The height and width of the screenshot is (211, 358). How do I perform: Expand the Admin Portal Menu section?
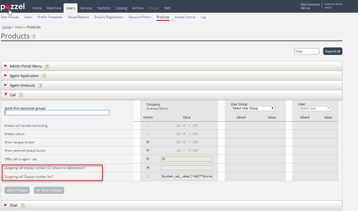pos(25,66)
